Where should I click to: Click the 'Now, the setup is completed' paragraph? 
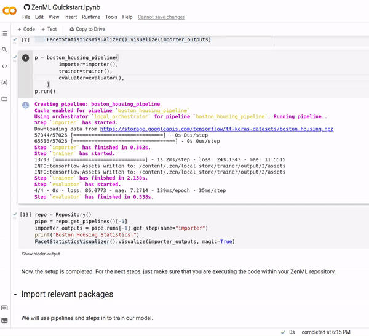(178, 271)
